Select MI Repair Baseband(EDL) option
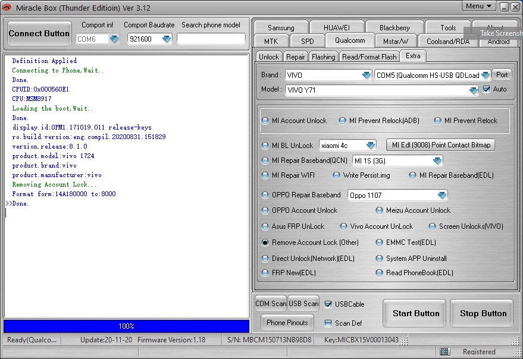Image resolution: width=523 pixels, height=359 pixels. (x=412, y=175)
